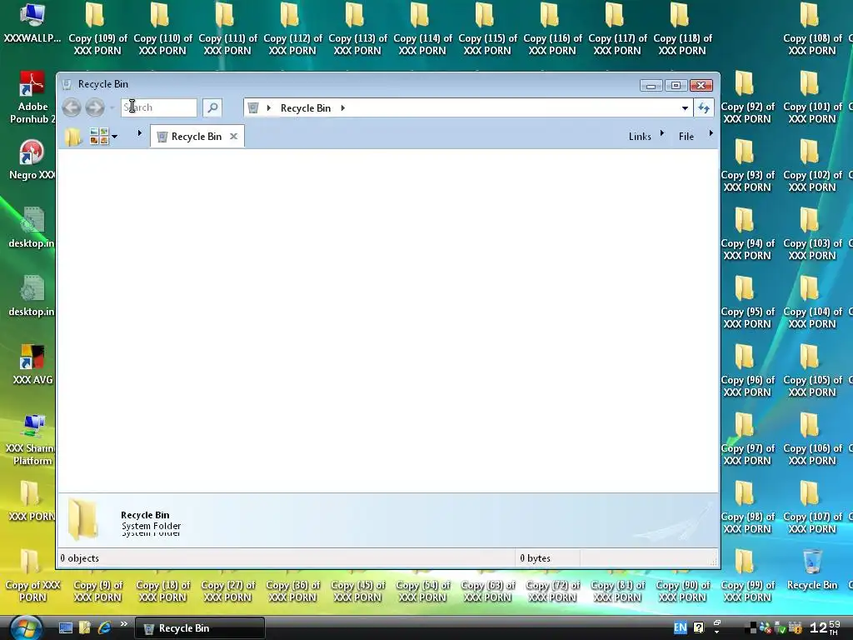
Task: Open the File menu
Action: 686,137
